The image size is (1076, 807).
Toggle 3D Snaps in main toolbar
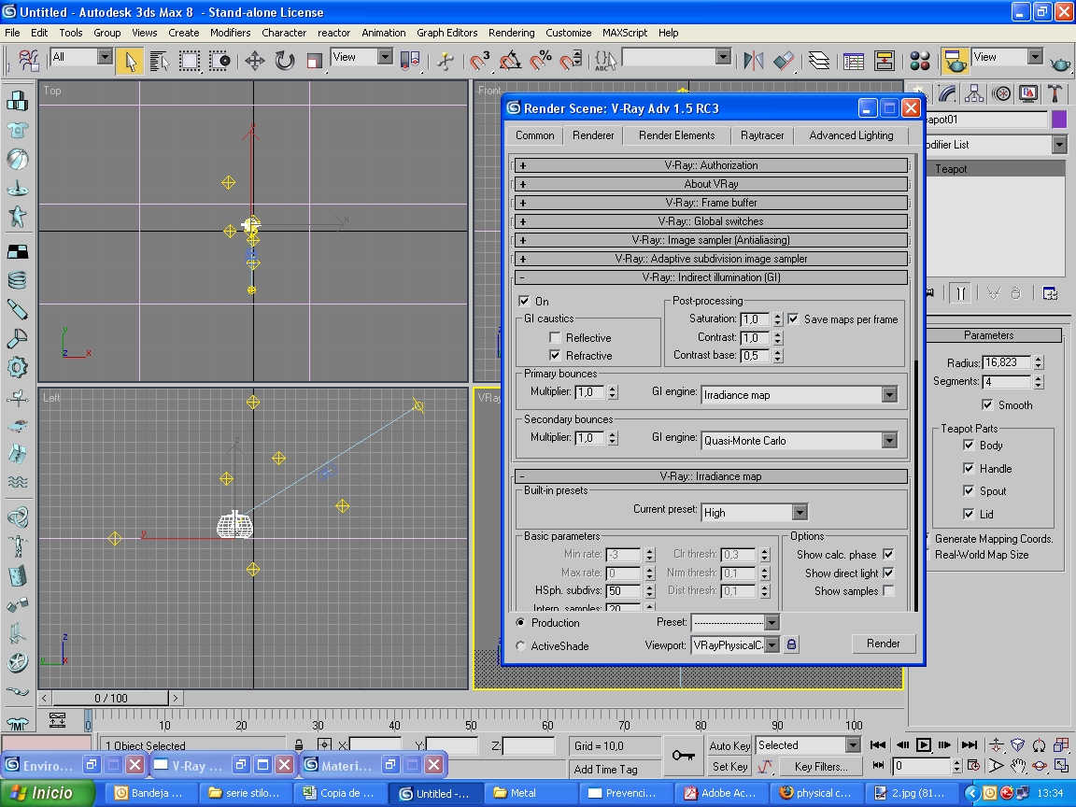pos(479,61)
